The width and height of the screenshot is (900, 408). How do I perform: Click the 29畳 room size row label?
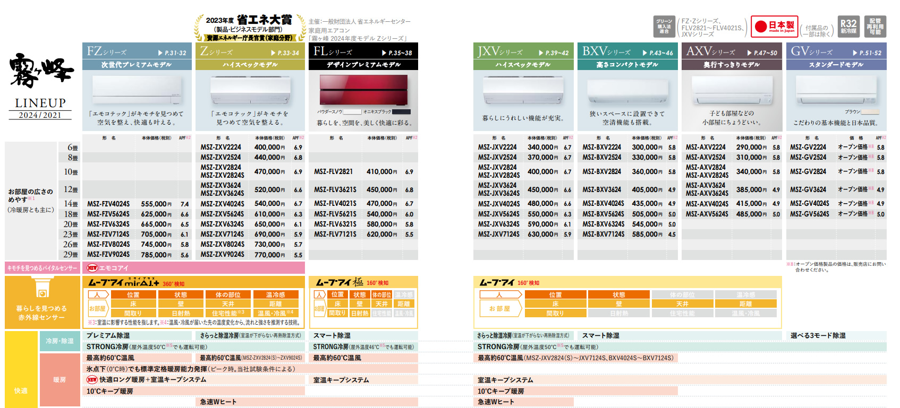71,255
